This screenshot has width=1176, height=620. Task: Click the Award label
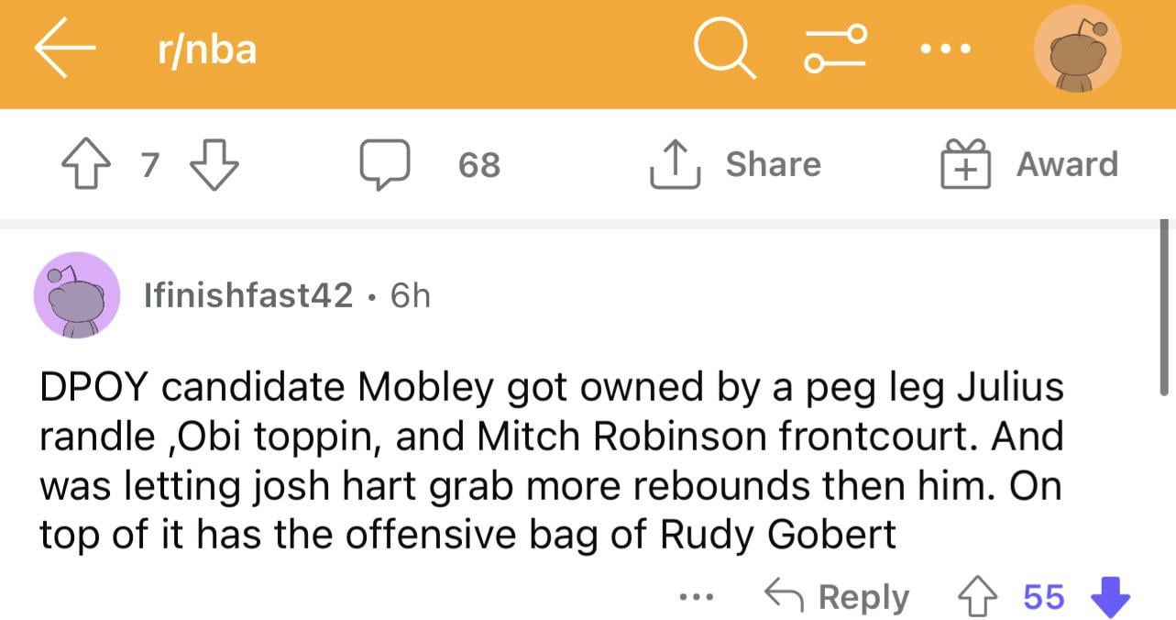click(x=1067, y=165)
